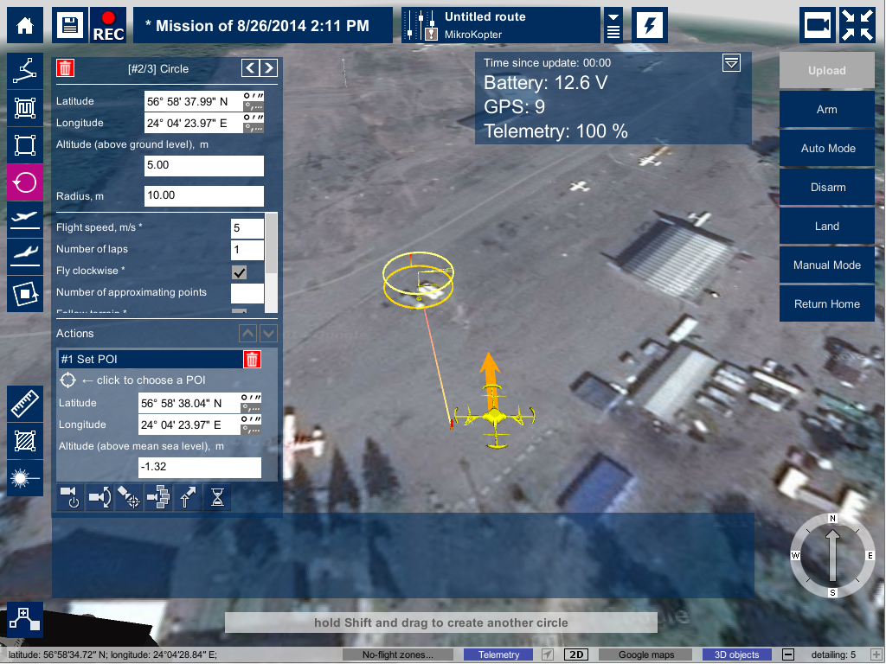The image size is (886, 664).
Task: Switch to 2D map view
Action: pyautogui.click(x=576, y=655)
